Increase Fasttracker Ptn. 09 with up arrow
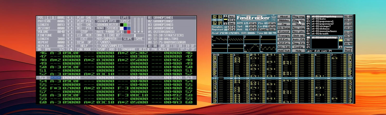The width and height of the screenshot is (386, 115). tap(270, 23)
